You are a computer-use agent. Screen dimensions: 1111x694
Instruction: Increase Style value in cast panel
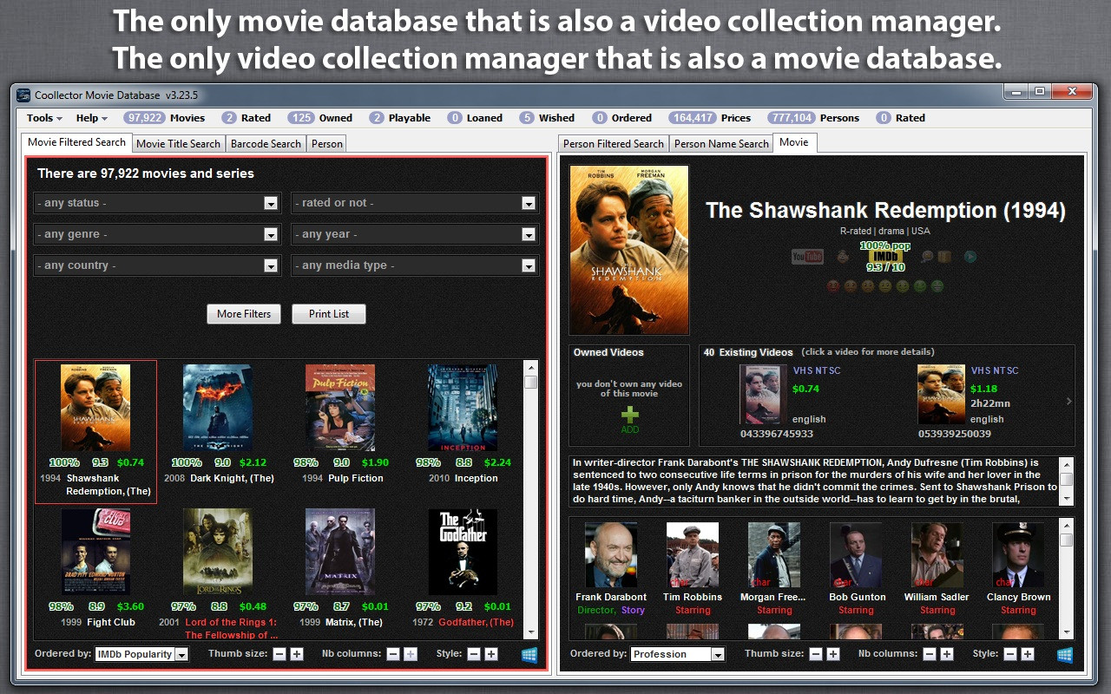click(x=1028, y=654)
